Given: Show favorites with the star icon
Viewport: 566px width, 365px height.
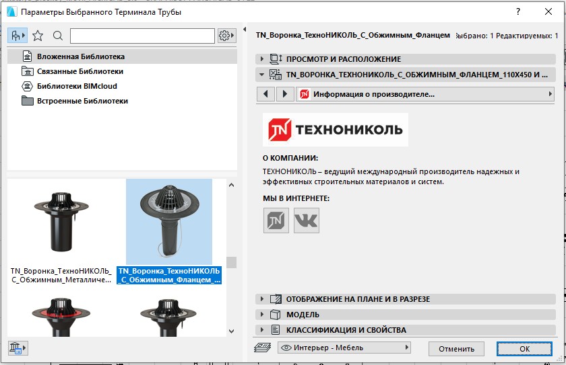Looking at the screenshot, I should pyautogui.click(x=38, y=36).
